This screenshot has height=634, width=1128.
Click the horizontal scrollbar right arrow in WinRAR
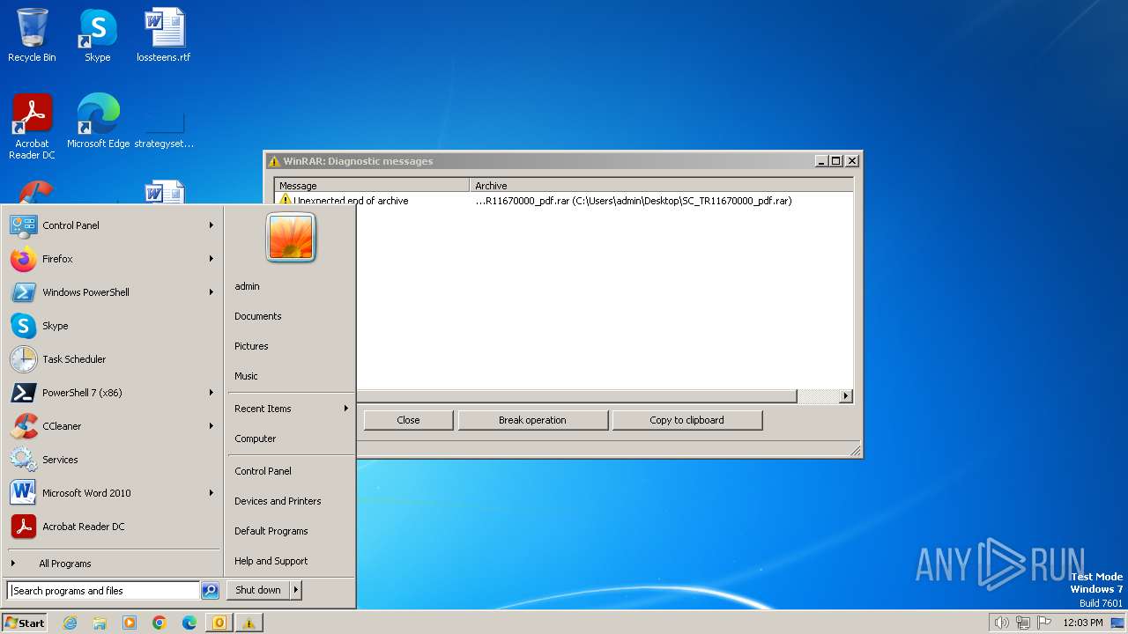click(x=846, y=396)
